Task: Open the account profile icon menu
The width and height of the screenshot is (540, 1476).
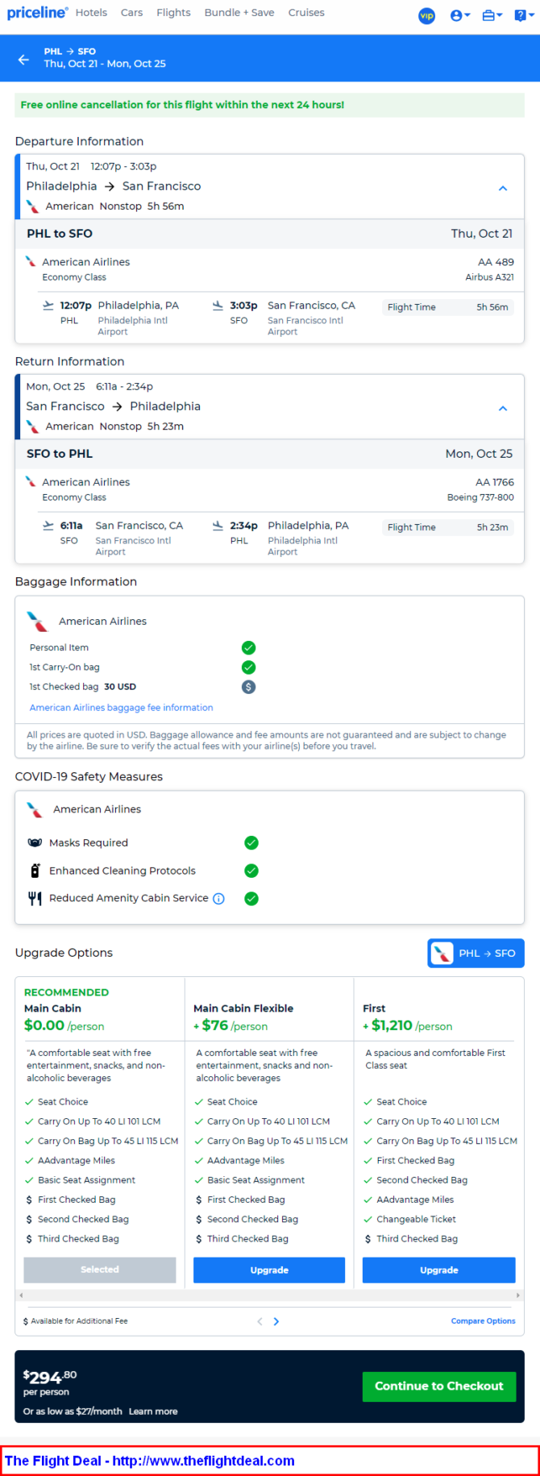Action: click(460, 15)
